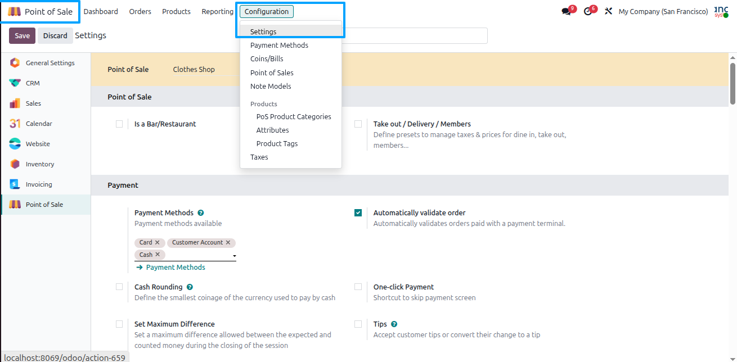Click the Point of Sale app logo icon
This screenshot has width=737, height=362.
(14, 12)
